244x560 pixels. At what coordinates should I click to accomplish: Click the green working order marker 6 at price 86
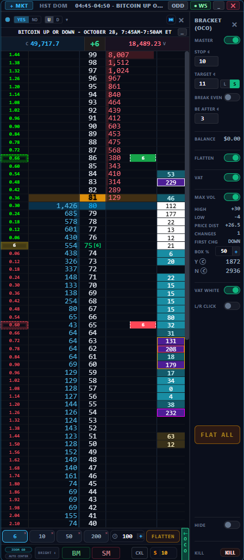click(x=143, y=158)
